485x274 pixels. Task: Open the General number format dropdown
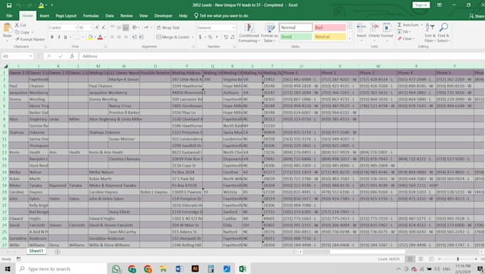233,28
